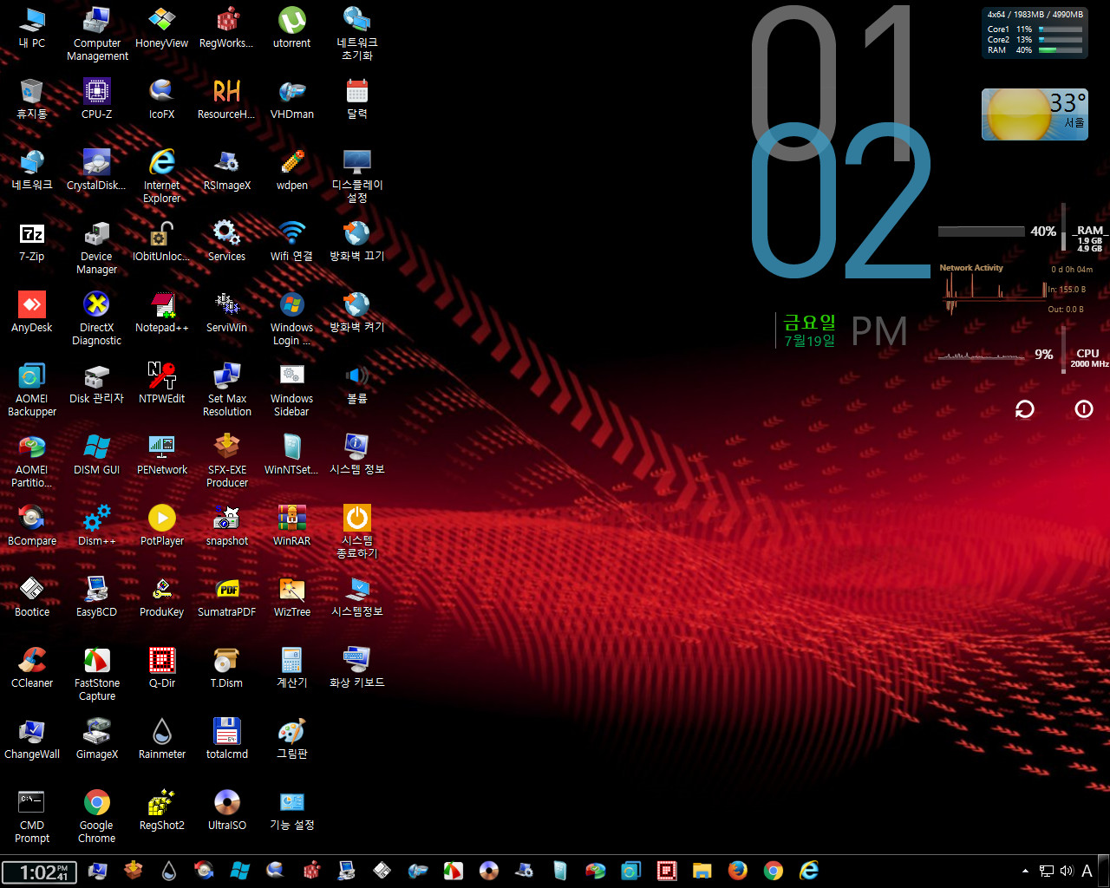
Task: Select the EasyBCD shortcut
Action: pyautogui.click(x=96, y=597)
